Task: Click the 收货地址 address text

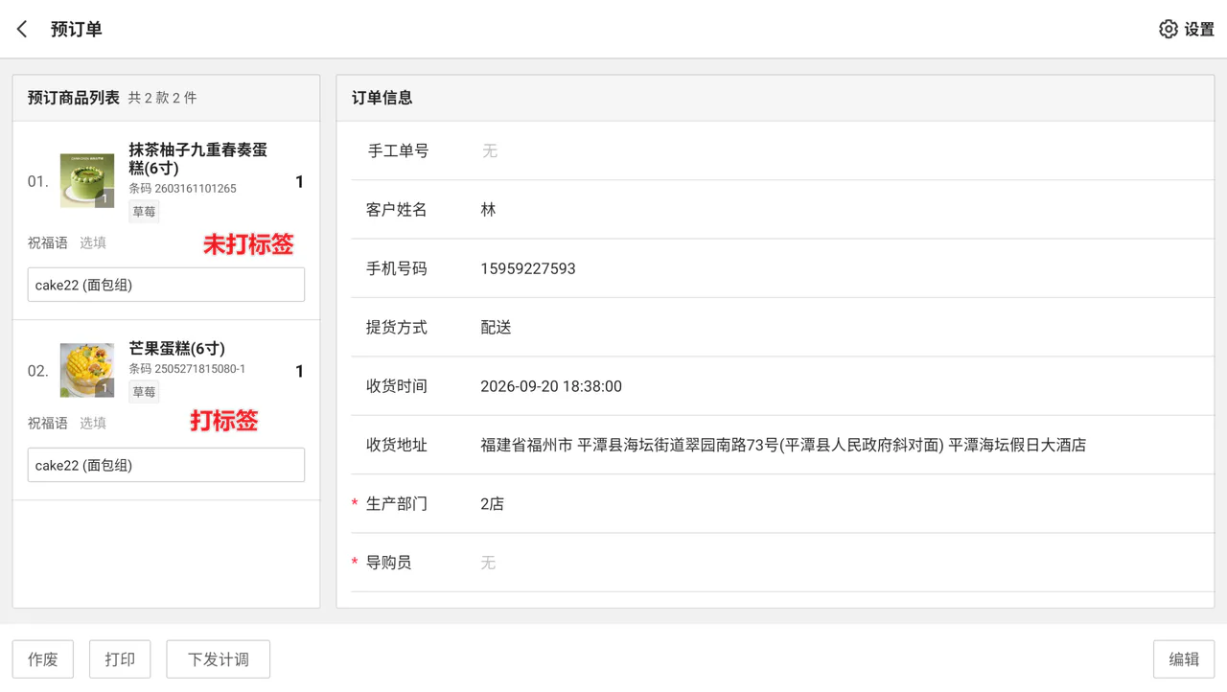Action: point(783,445)
